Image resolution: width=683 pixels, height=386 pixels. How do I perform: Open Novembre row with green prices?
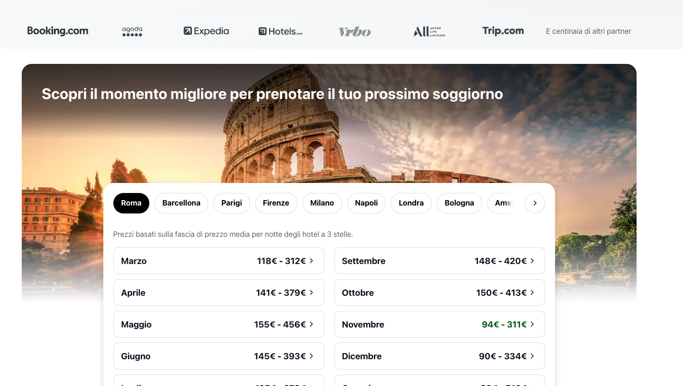[439, 324]
